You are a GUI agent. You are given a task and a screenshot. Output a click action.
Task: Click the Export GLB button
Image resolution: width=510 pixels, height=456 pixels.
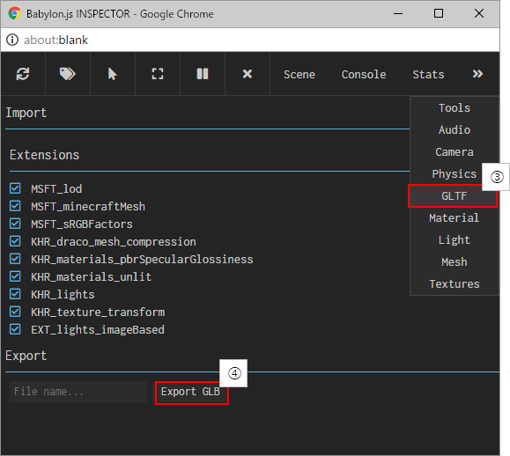pyautogui.click(x=190, y=392)
